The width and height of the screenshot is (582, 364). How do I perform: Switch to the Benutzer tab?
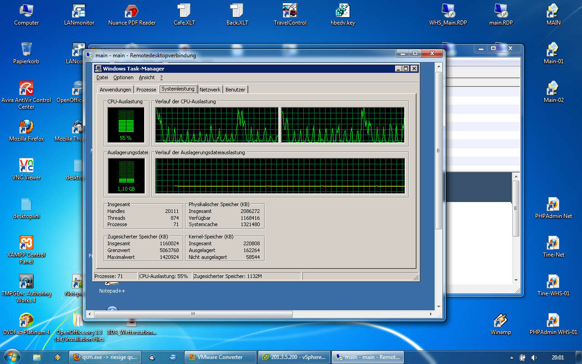click(x=235, y=90)
